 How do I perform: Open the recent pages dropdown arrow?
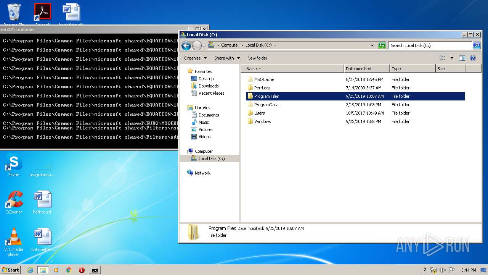coord(204,46)
